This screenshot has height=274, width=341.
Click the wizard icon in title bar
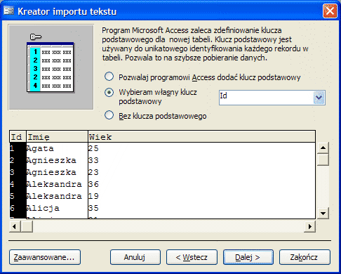8,11
